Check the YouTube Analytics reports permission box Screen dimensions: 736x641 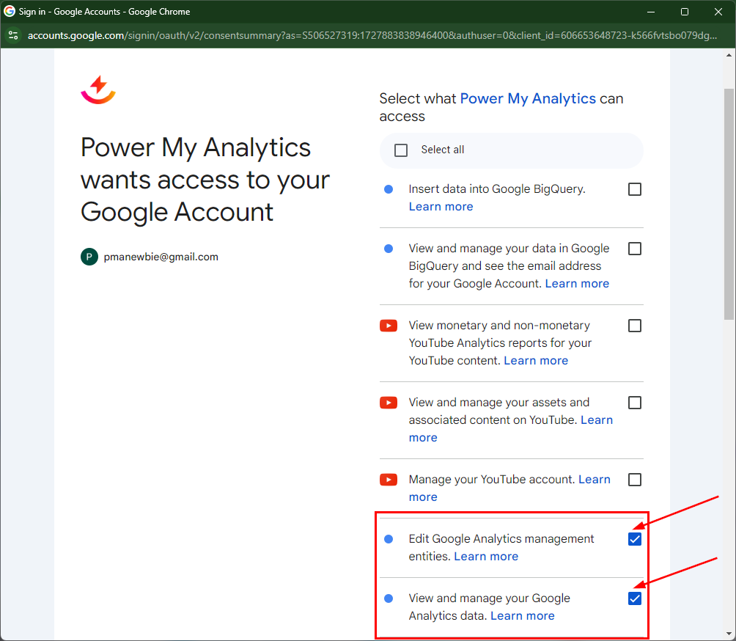tap(635, 326)
